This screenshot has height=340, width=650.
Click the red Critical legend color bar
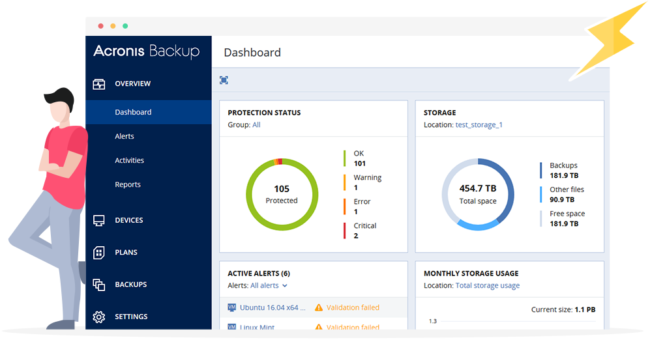[x=345, y=231]
